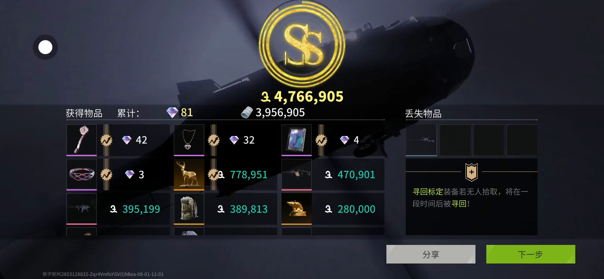Tap the cash stack total 3,956,905
Viewport: 604px width, 279px height.
click(x=273, y=112)
